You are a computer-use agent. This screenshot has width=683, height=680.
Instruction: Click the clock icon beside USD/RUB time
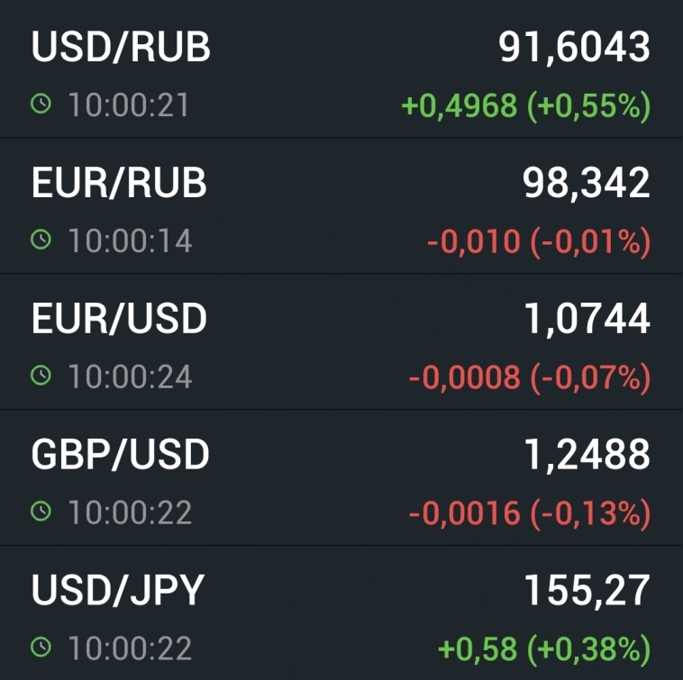coord(41,105)
